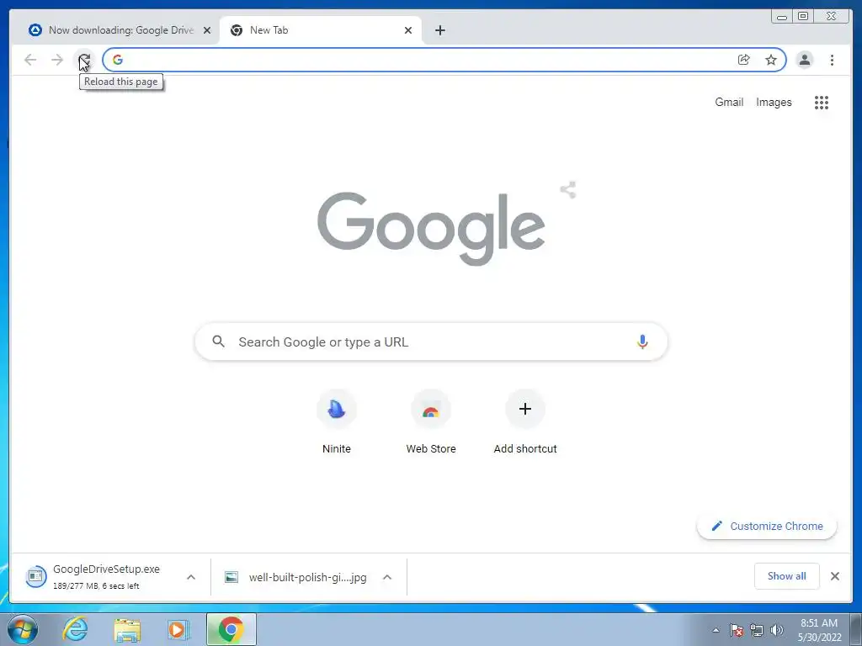Click the Google G icon in address bar
The width and height of the screenshot is (862, 646).
click(118, 60)
